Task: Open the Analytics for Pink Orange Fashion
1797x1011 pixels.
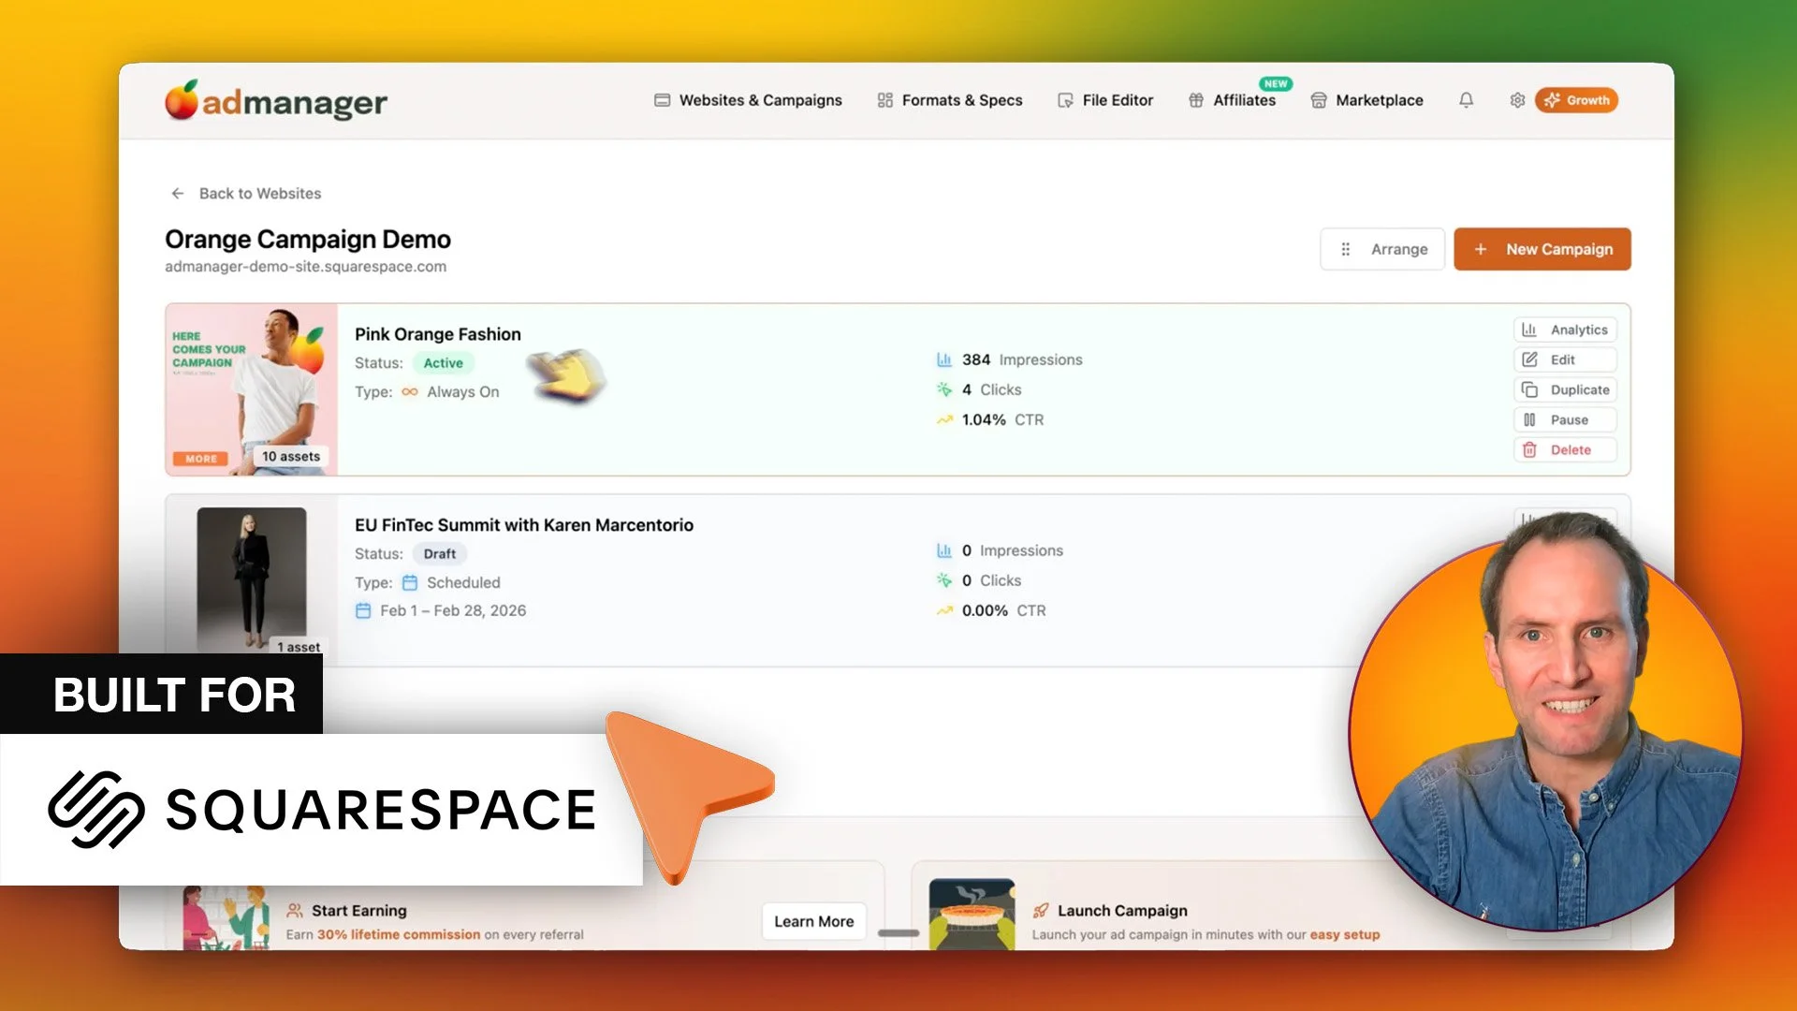Action: coord(1565,330)
